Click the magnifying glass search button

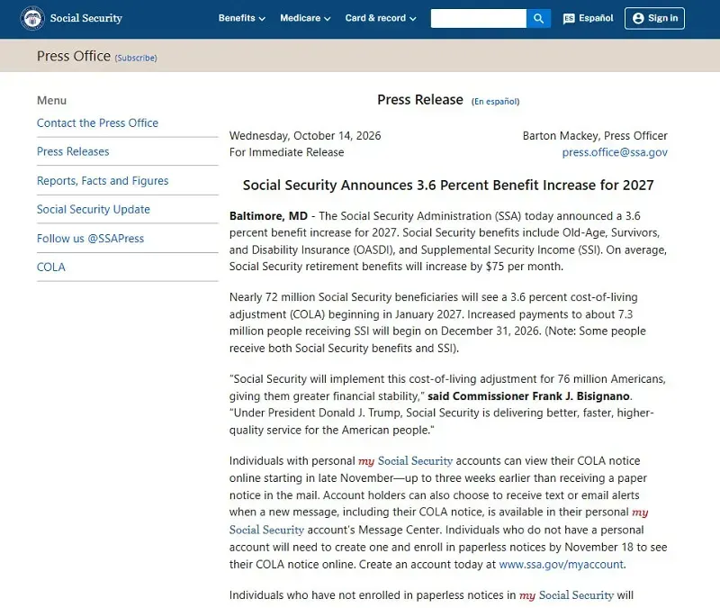point(538,18)
